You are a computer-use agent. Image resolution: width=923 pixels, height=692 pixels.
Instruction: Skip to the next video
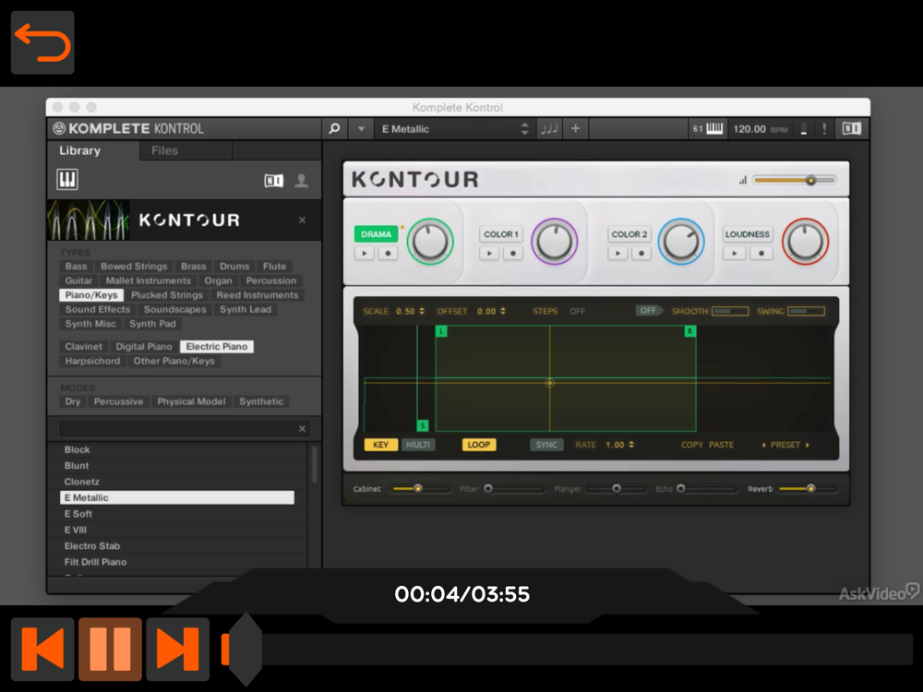pos(178,649)
